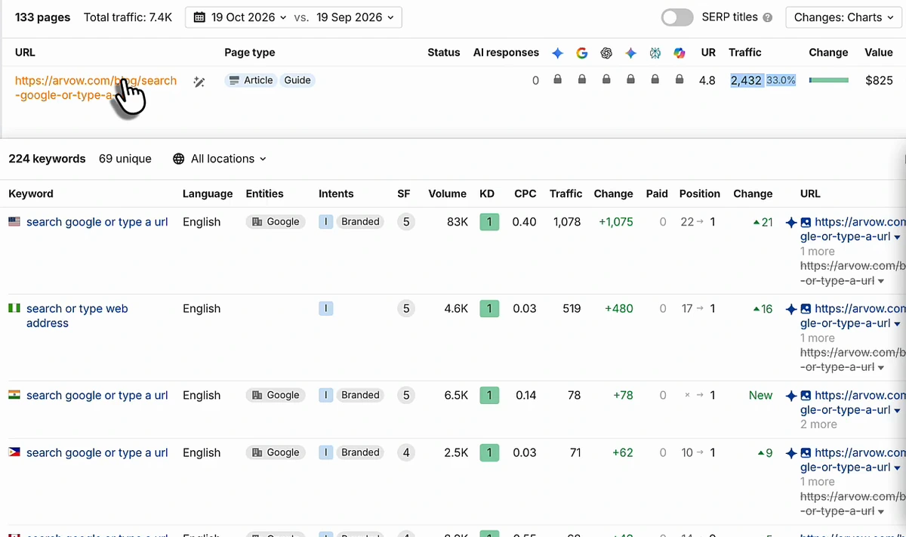
Task: Click the +1,075 traffic change value
Action: coord(616,222)
